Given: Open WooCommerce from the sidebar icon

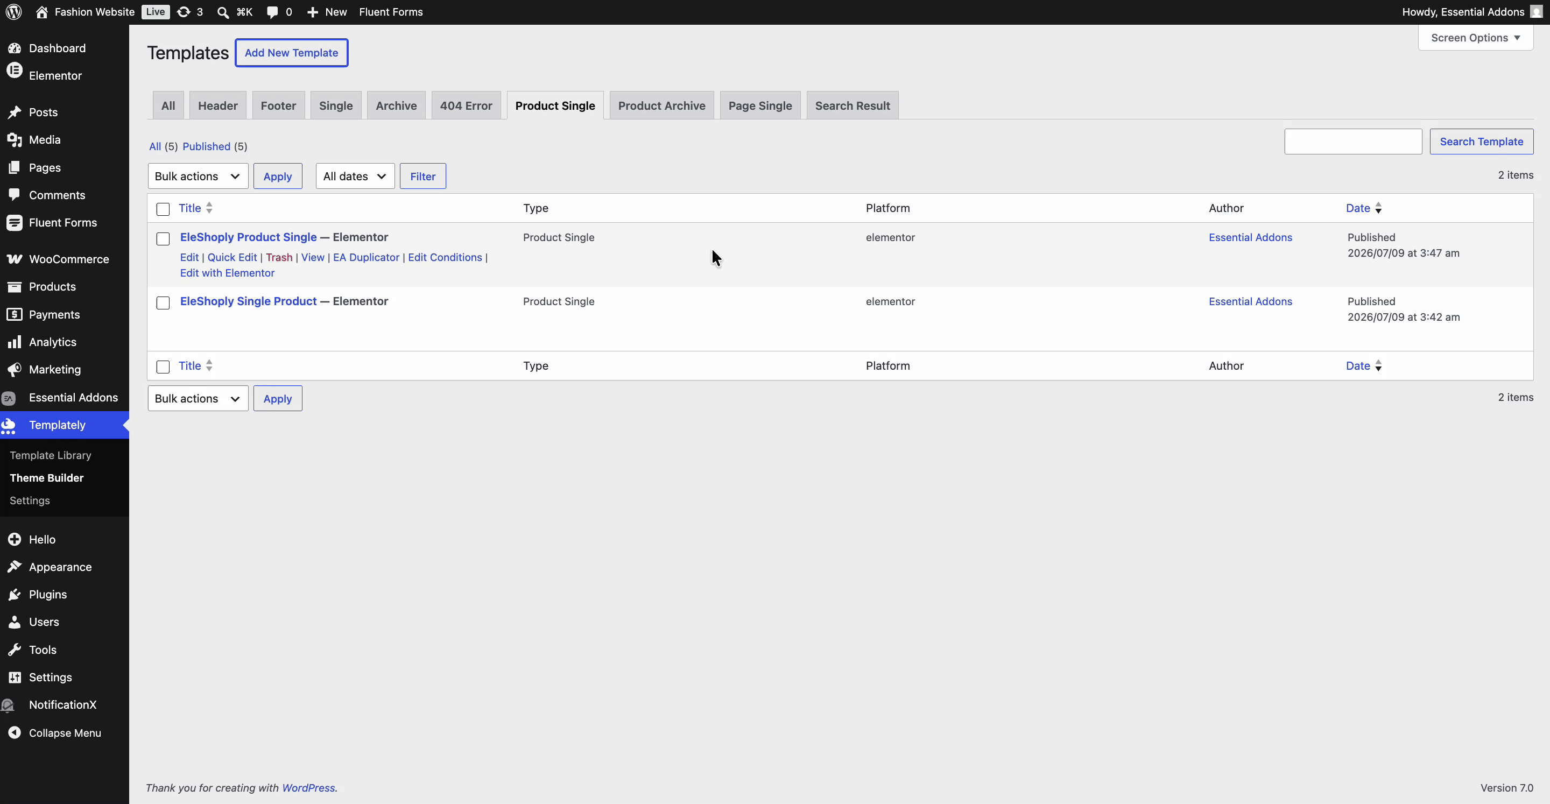Looking at the screenshot, I should pos(15,259).
